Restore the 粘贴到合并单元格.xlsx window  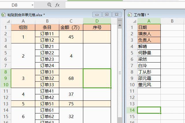(x=107, y=14)
